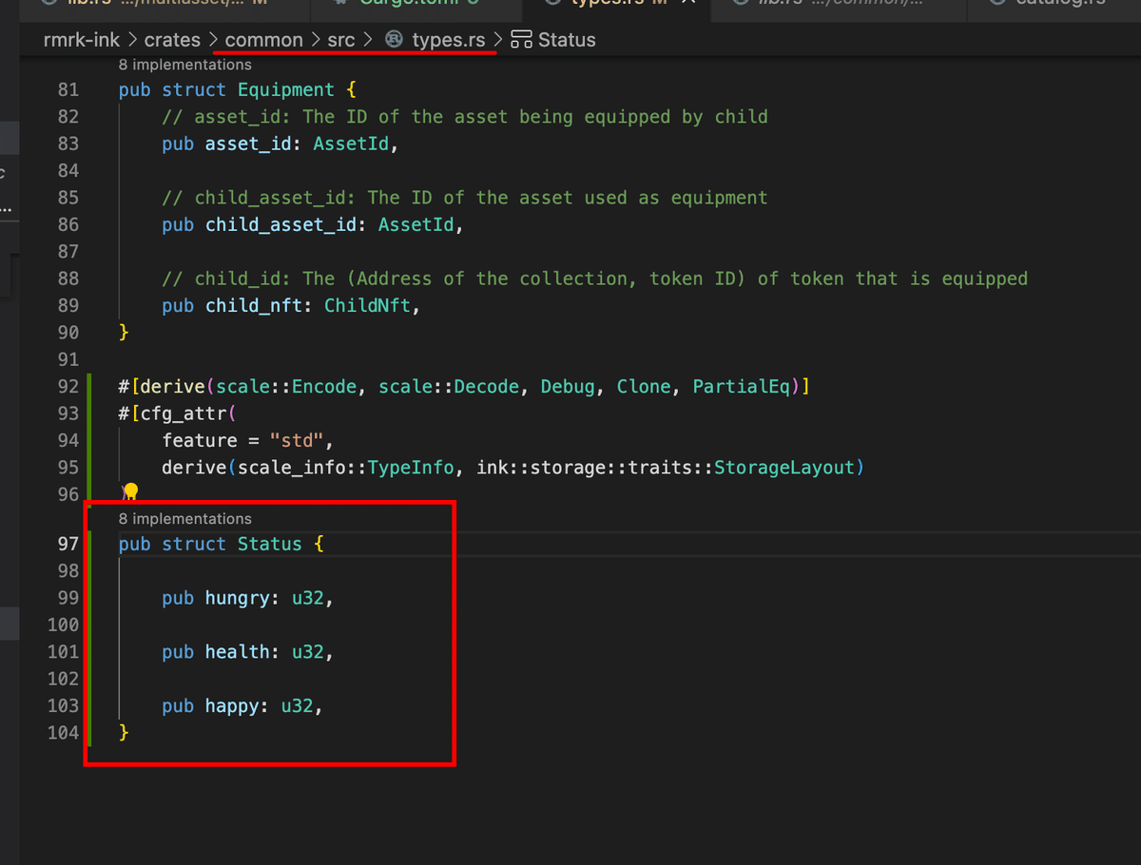Click the asset_id field name on line 83
Screen dimensions: 1141x865
click(x=248, y=144)
